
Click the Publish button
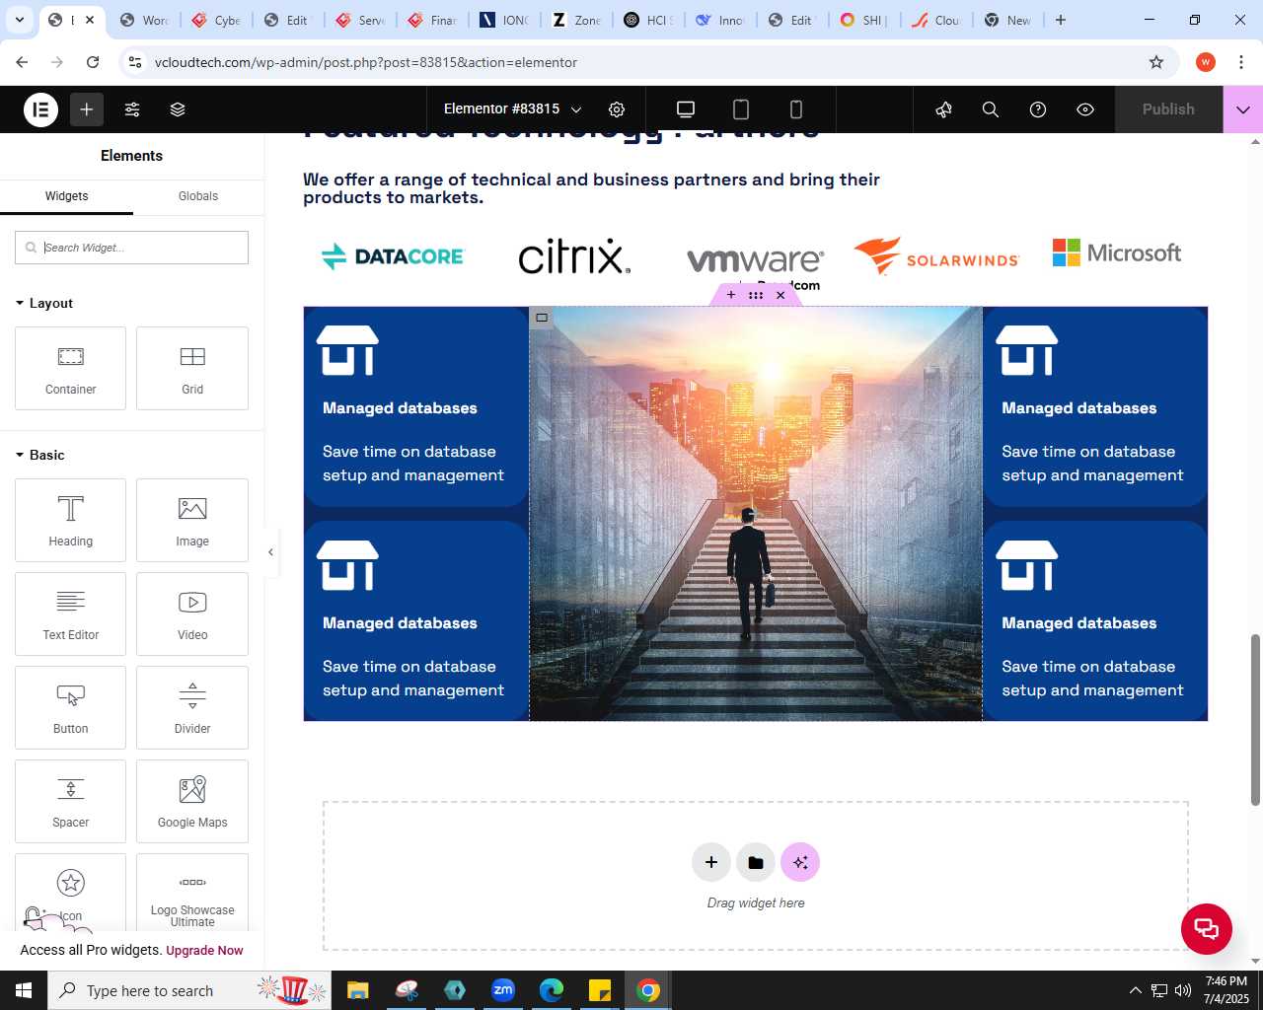(x=1168, y=109)
